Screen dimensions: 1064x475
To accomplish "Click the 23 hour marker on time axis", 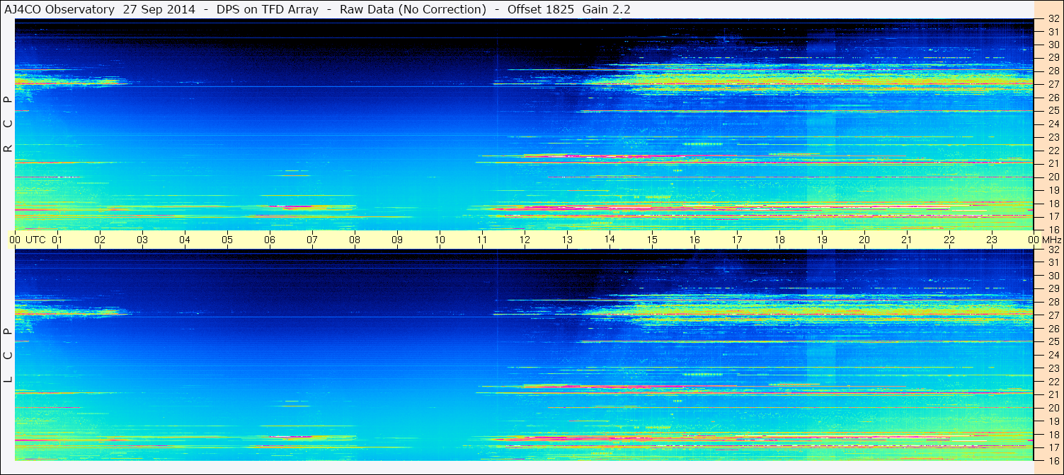I will click(x=991, y=240).
